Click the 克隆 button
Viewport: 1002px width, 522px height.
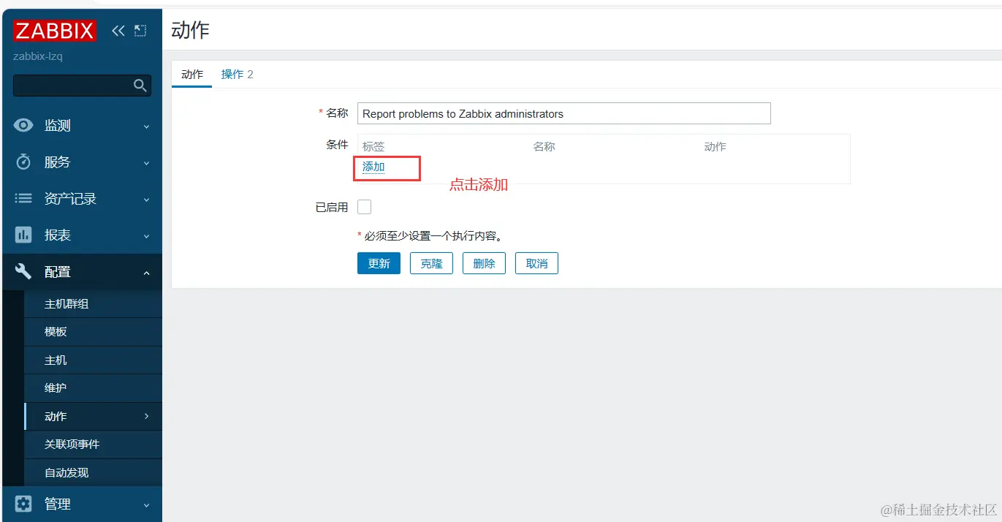(431, 263)
